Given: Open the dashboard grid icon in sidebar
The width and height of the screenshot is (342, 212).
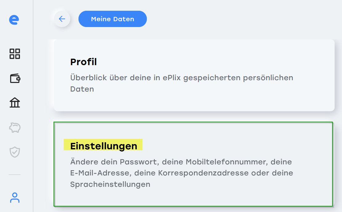Looking at the screenshot, I should [x=14, y=54].
